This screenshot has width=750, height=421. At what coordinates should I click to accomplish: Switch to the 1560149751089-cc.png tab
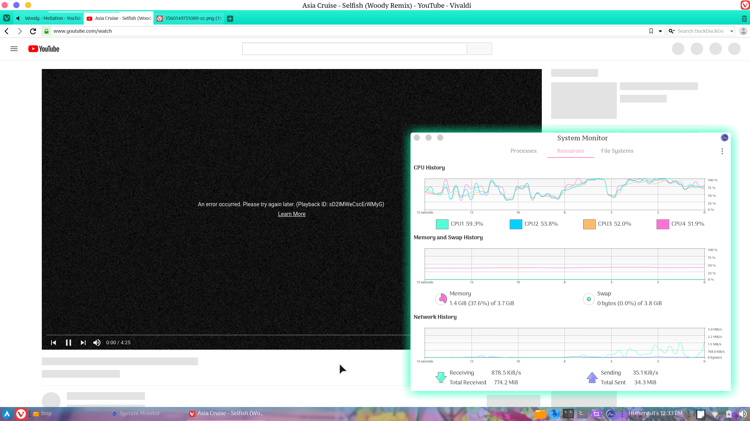click(x=189, y=18)
